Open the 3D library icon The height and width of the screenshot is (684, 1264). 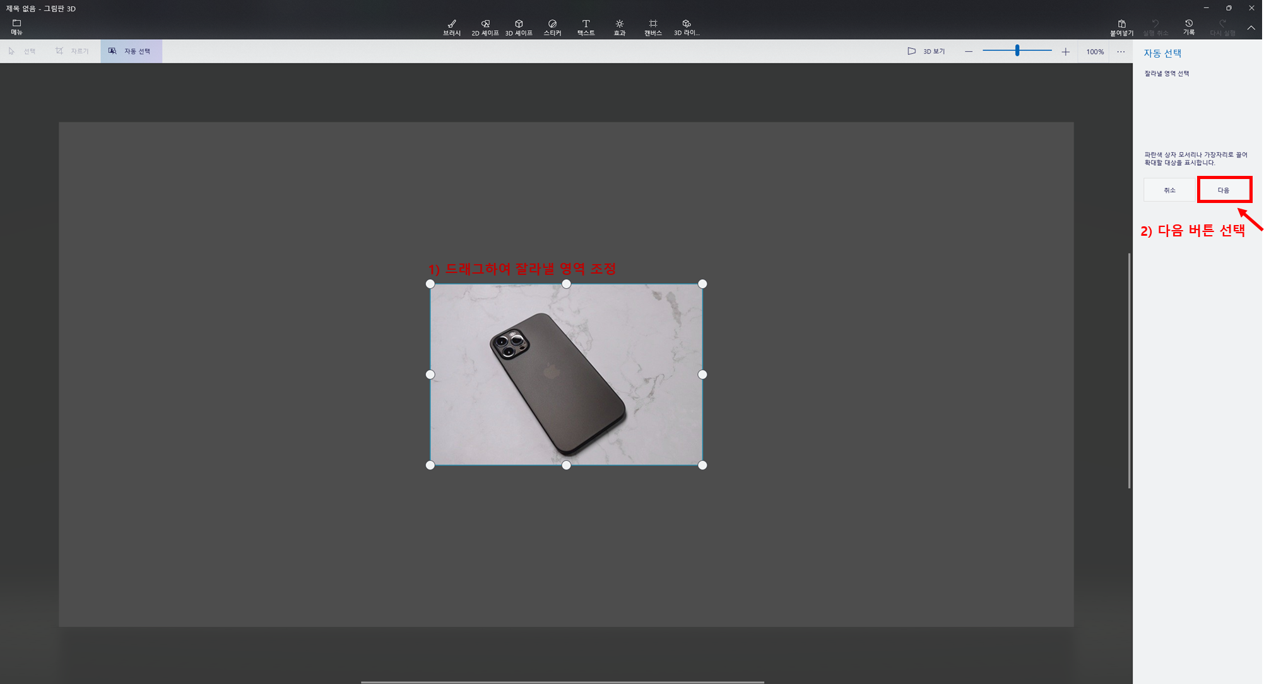point(687,26)
